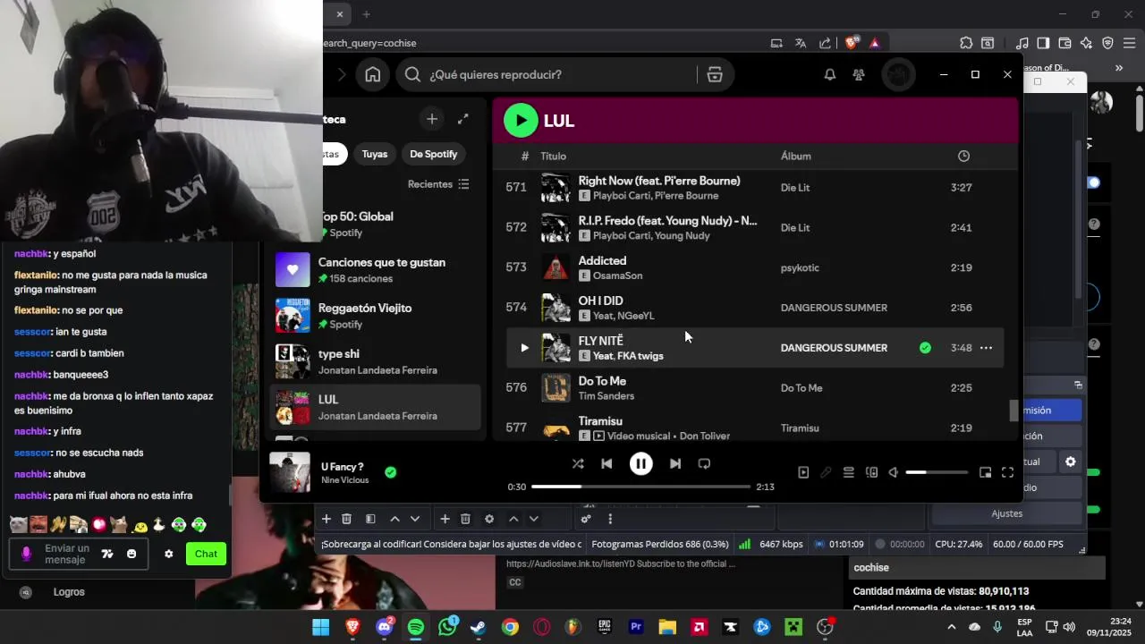Show hidden system tray icons
The image size is (1145, 644).
(951, 627)
